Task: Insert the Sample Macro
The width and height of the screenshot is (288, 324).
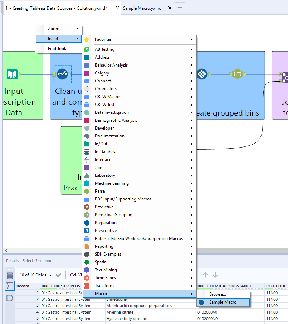Action: click(x=223, y=302)
